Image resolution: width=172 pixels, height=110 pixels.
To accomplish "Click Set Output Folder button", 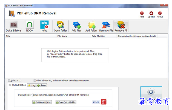I will tap(42, 102).
